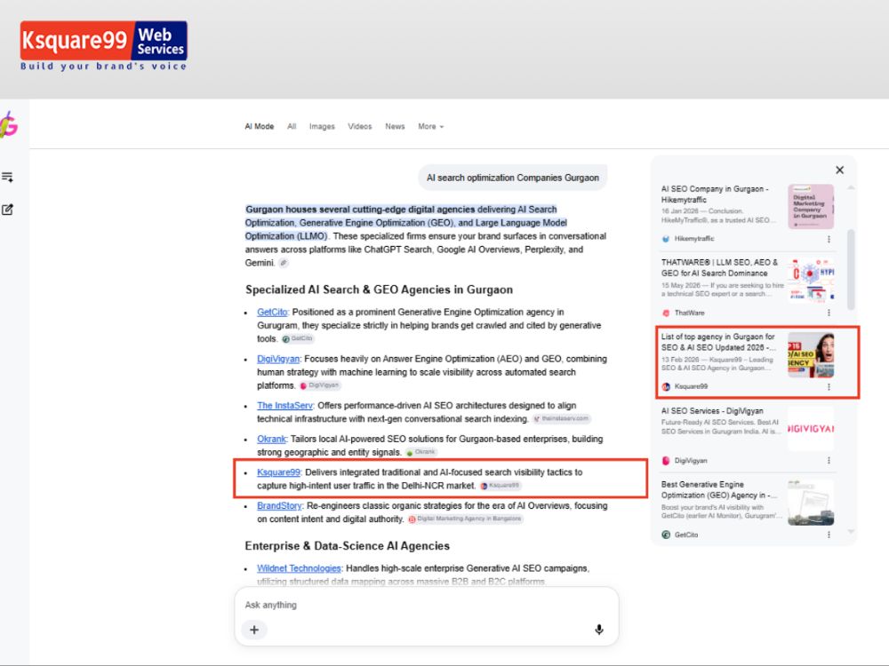Click the Hikemytraffic favicon in sources

(666, 239)
